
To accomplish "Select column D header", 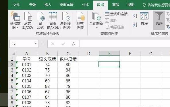I will click(89, 53).
